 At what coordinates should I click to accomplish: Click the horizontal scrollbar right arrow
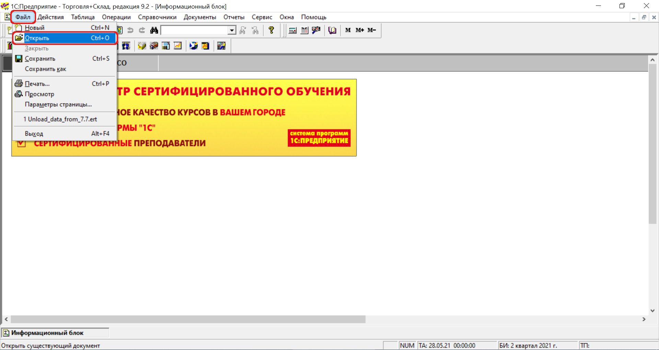[x=644, y=319]
